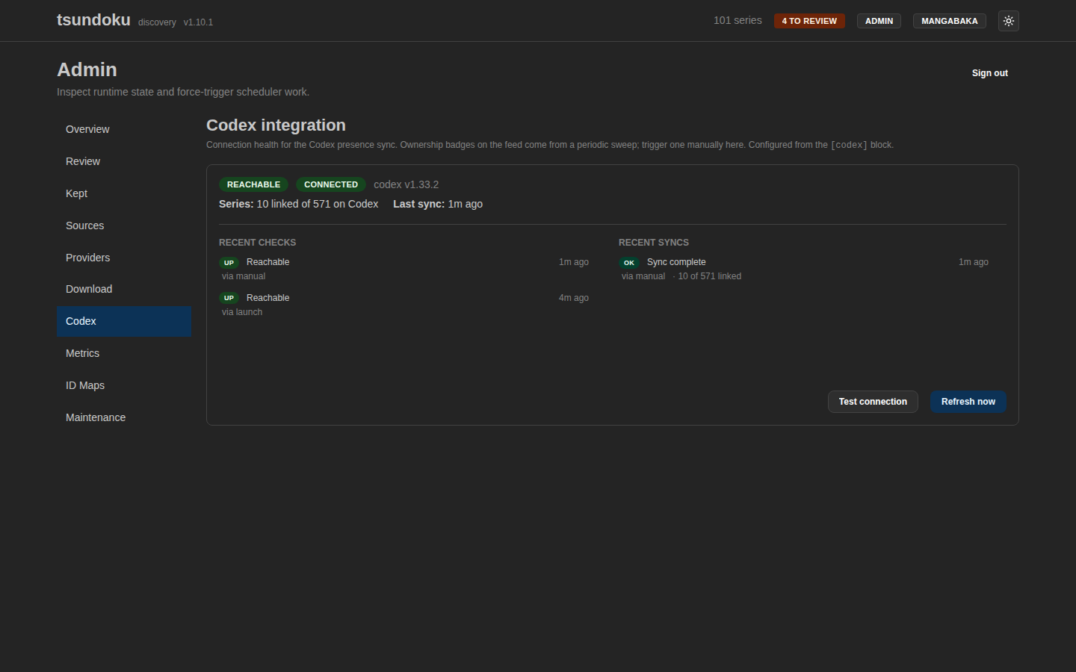This screenshot has height=672, width=1076.
Task: Sign out of the admin session
Action: pos(989,73)
